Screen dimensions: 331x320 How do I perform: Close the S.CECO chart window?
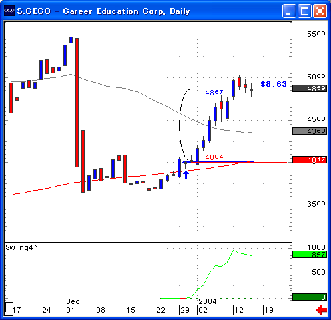click(320, 11)
